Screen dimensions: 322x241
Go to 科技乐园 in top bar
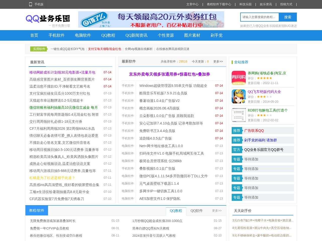246,4
